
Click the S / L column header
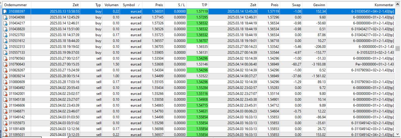coord(175,5)
